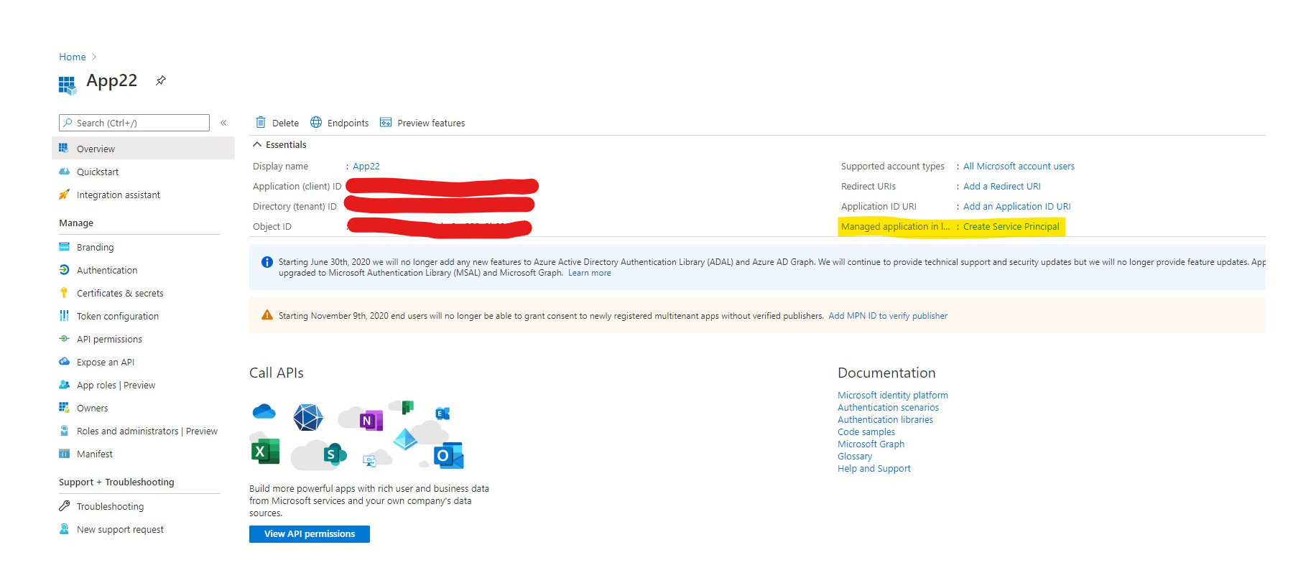The width and height of the screenshot is (1316, 588).
Task: Open the Authentication scenarios link
Action: (x=888, y=407)
